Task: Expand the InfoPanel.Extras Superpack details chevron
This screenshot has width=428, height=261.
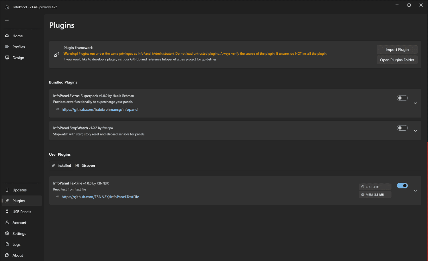Action: click(415, 103)
